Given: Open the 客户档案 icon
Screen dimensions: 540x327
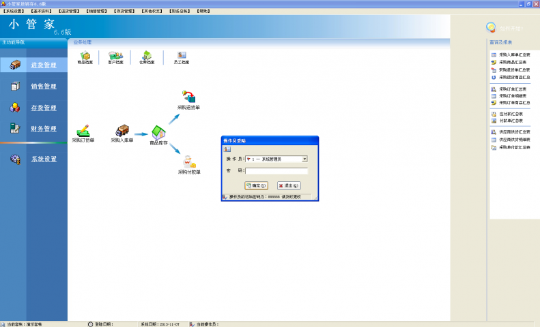Looking at the screenshot, I should [116, 57].
